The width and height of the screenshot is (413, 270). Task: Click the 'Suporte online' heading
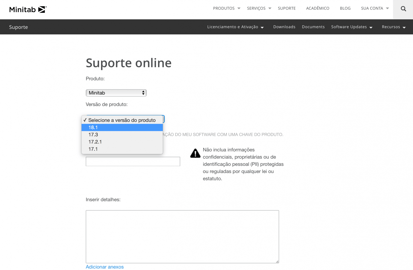(129, 63)
